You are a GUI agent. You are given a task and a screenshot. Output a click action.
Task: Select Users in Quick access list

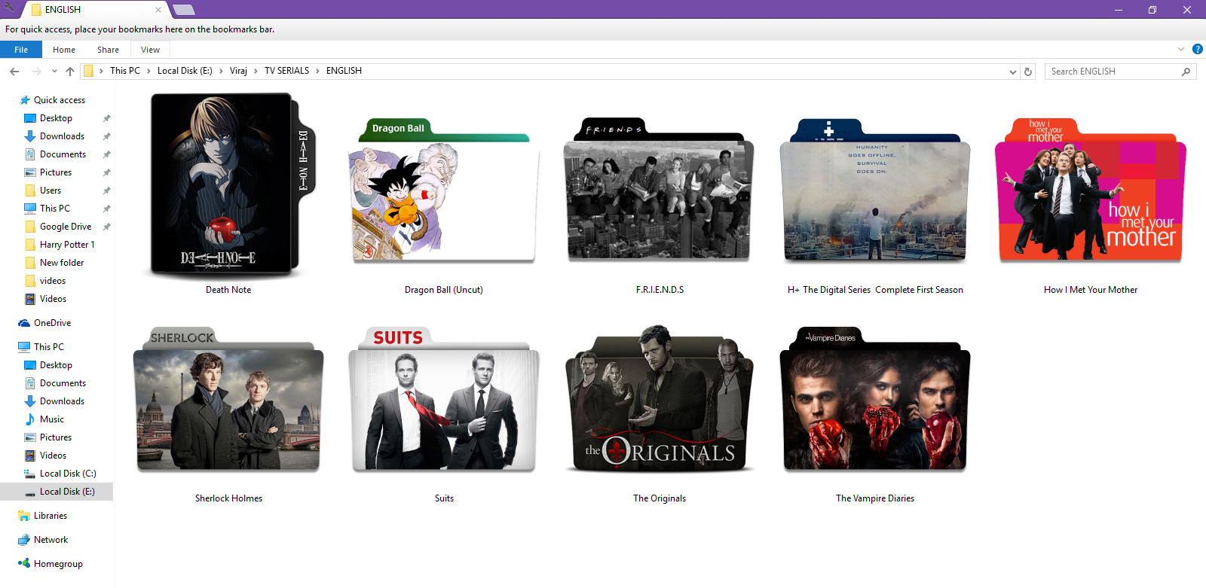click(x=51, y=190)
